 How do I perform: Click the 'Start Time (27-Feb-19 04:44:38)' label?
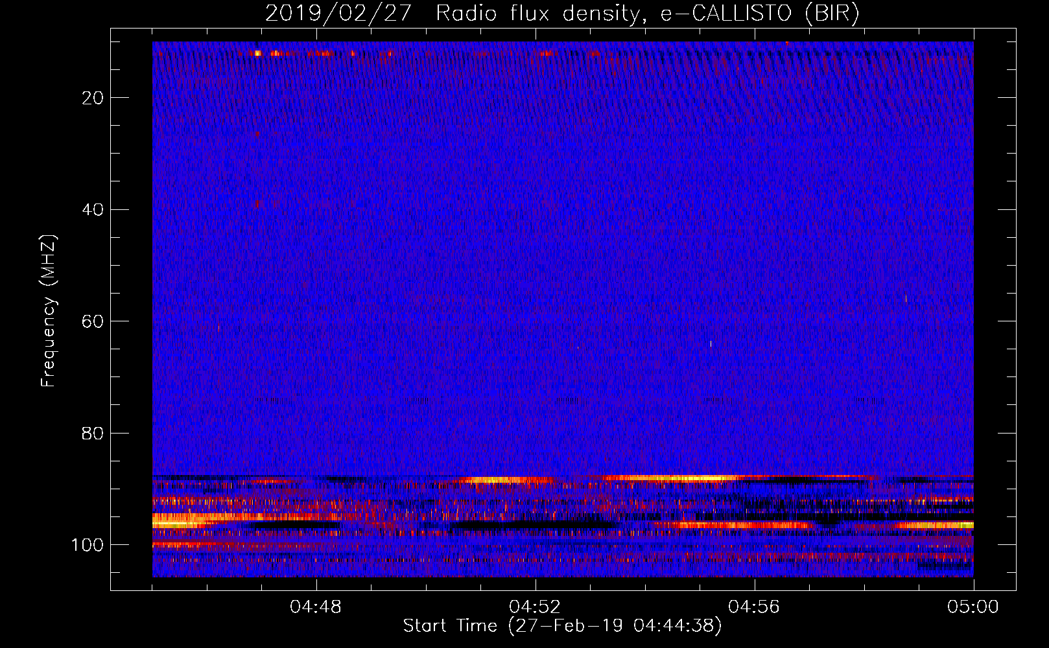(562, 626)
